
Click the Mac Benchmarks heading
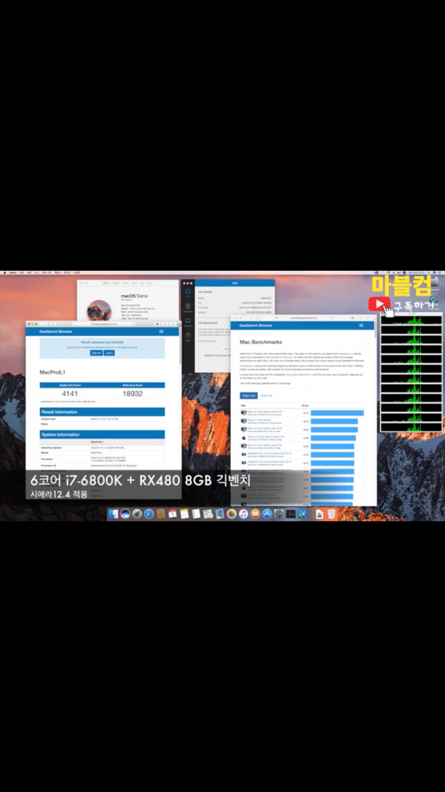(x=261, y=342)
